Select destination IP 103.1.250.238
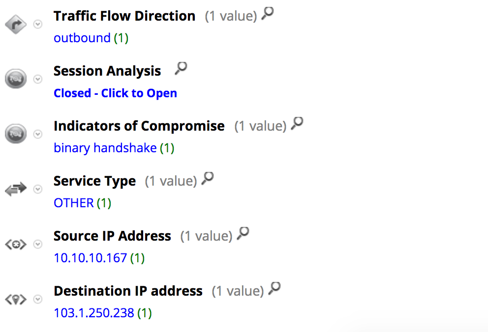488x332 pixels. [x=93, y=313]
